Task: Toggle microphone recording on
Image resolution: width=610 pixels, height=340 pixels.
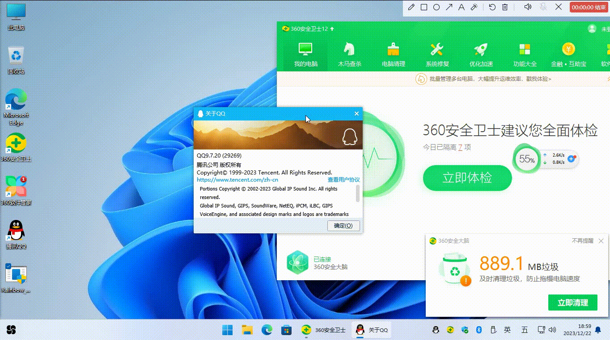Action: 543,7
